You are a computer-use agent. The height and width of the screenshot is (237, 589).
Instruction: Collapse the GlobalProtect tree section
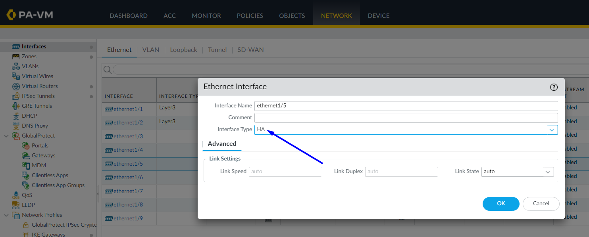pyautogui.click(x=6, y=135)
